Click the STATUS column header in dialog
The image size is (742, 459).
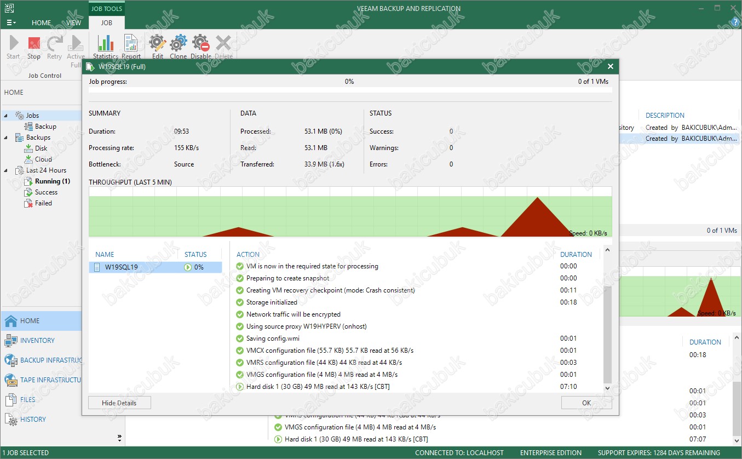(x=195, y=255)
